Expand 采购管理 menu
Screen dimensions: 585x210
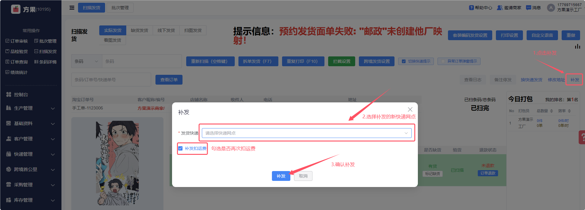pyautogui.click(x=31, y=185)
